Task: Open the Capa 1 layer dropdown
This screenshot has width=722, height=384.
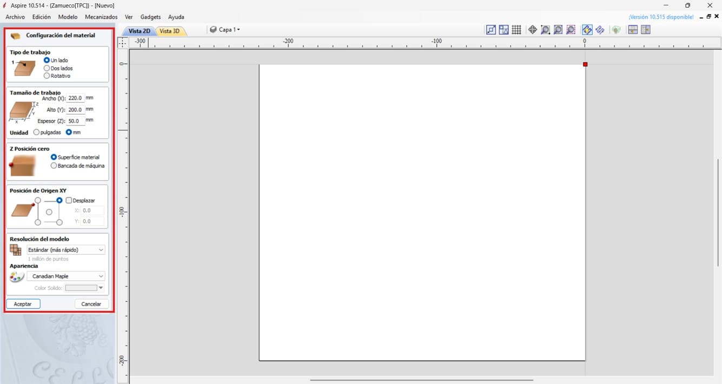Action: click(x=229, y=30)
